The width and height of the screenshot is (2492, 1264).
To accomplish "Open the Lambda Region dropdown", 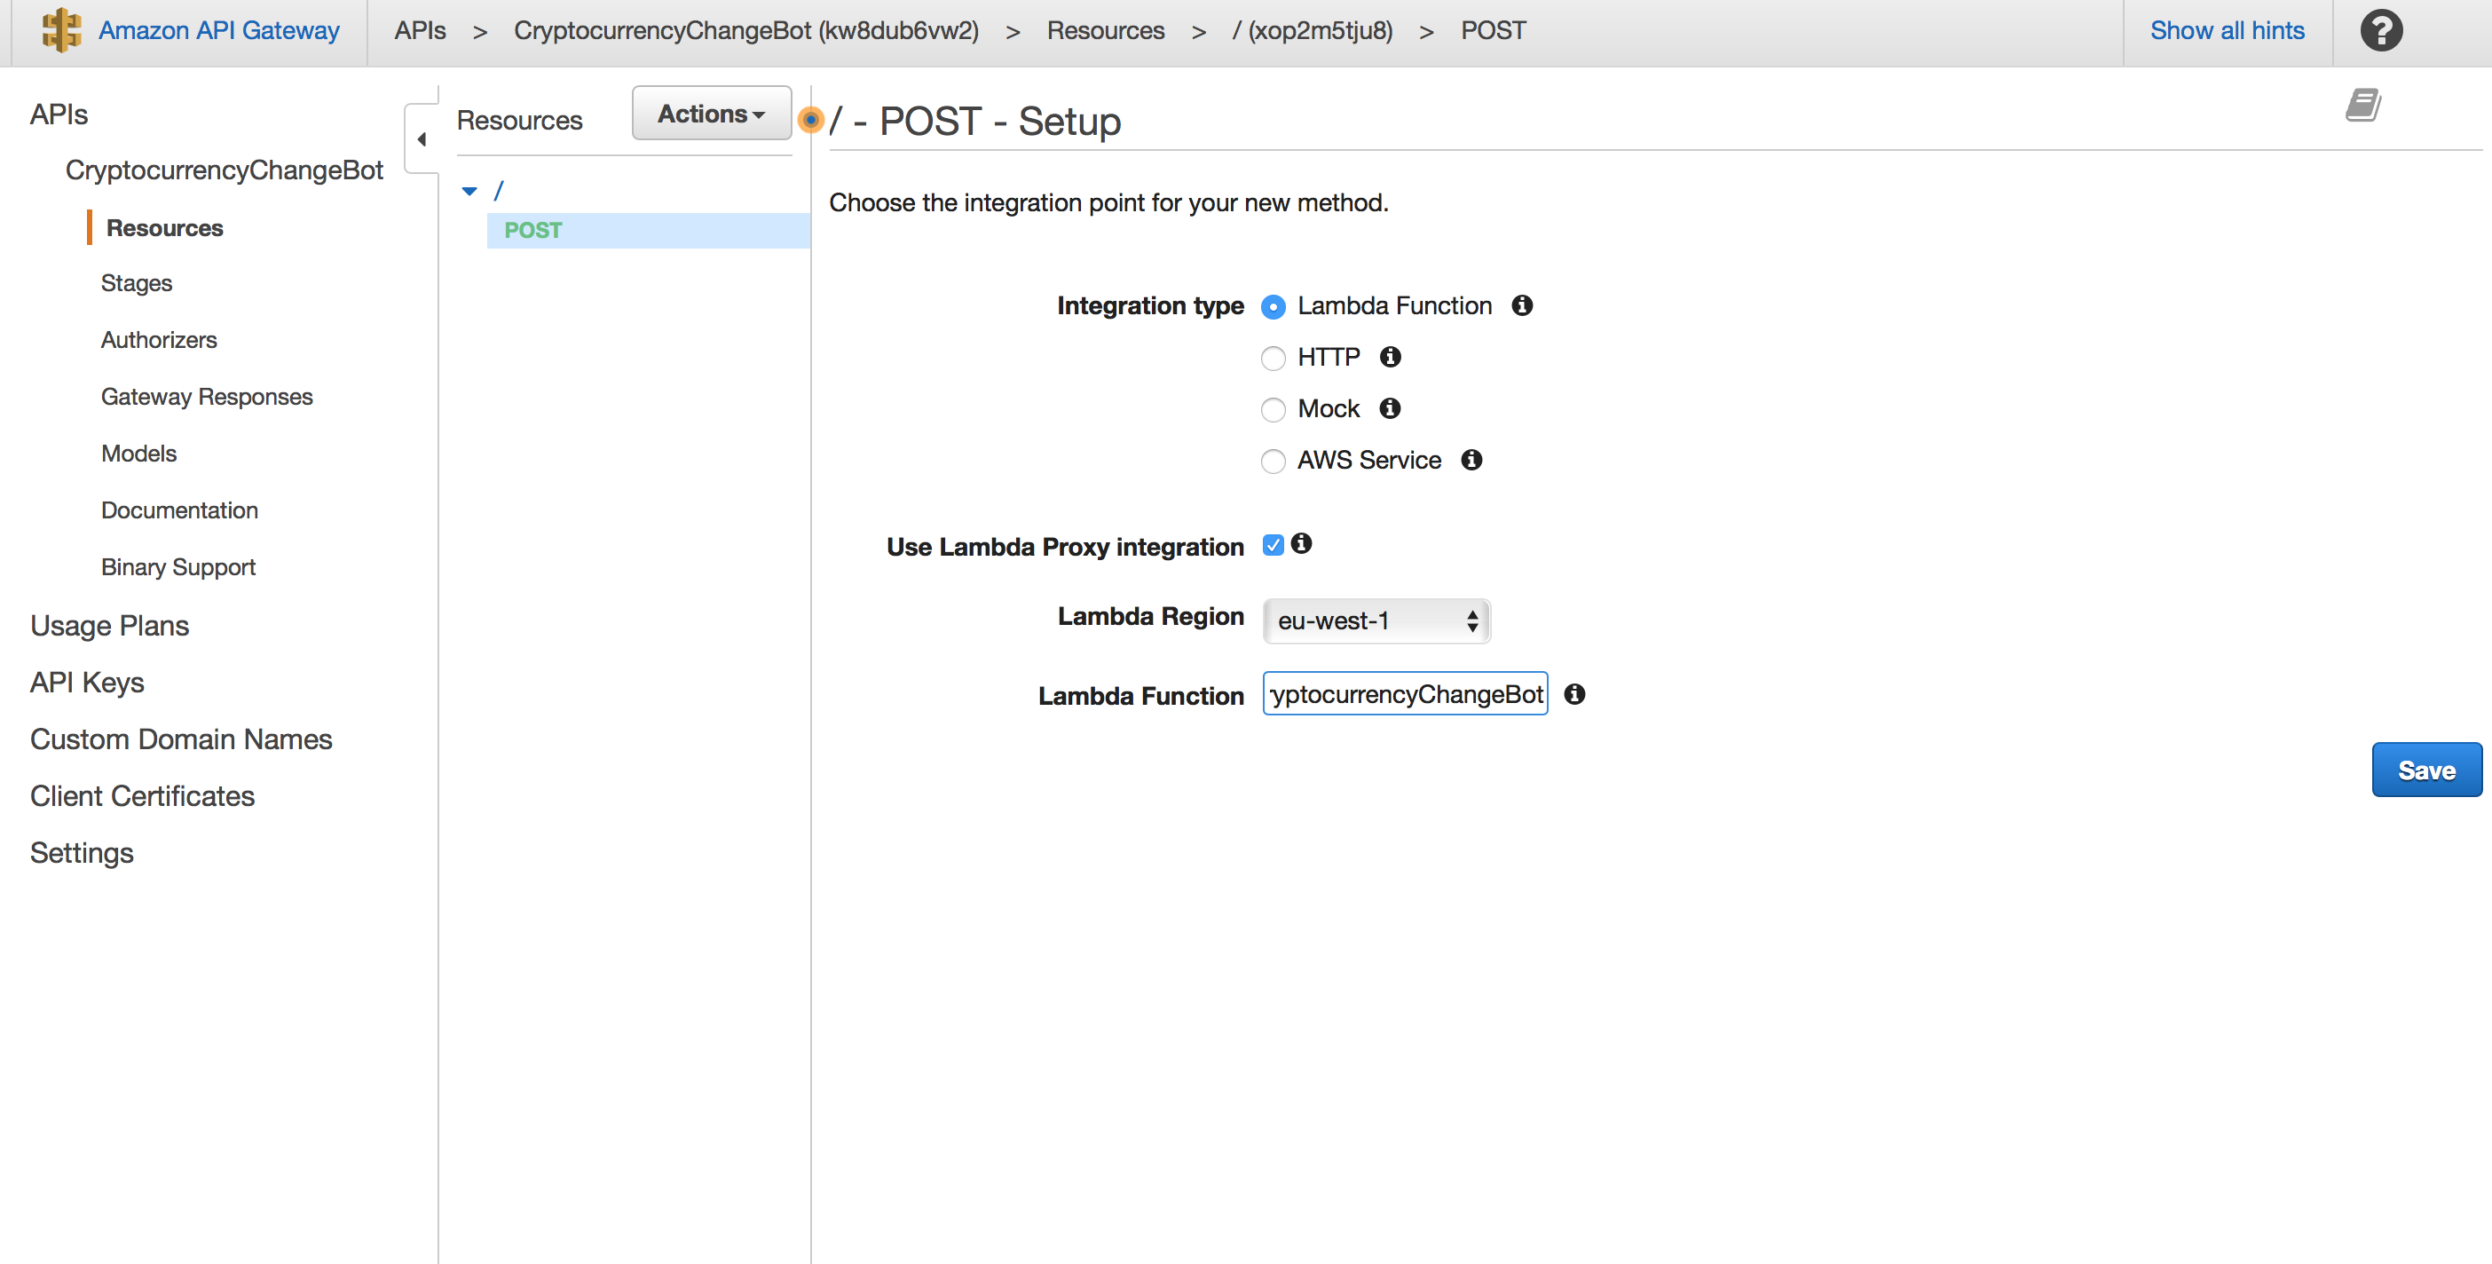I will coord(1376,621).
